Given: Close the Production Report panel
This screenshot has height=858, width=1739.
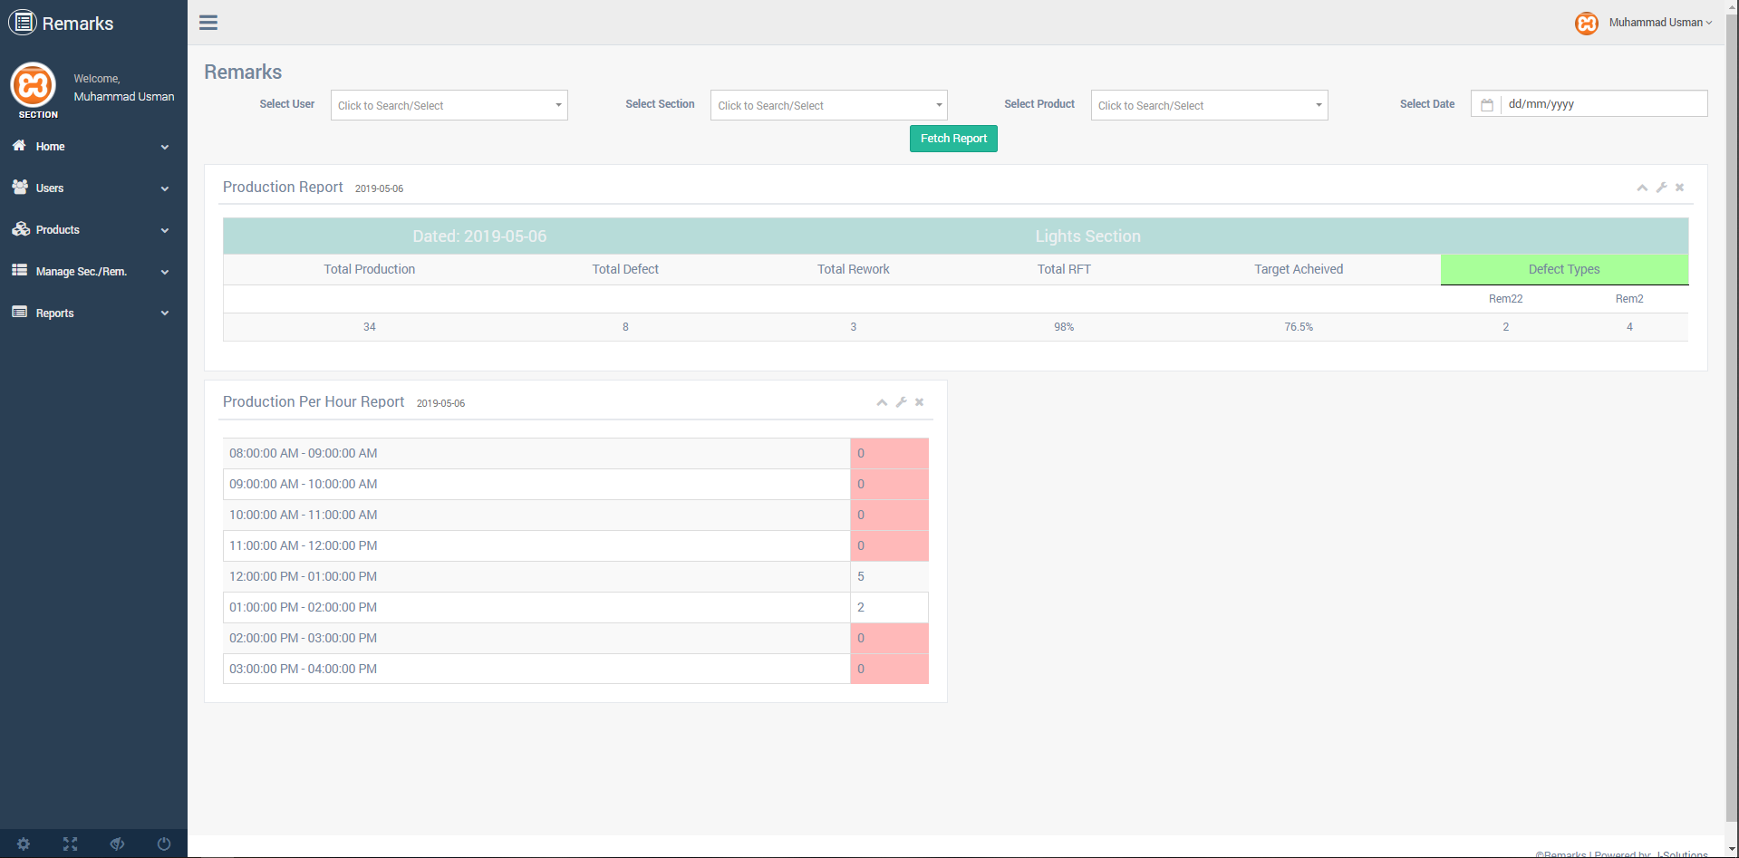Looking at the screenshot, I should tap(1680, 188).
